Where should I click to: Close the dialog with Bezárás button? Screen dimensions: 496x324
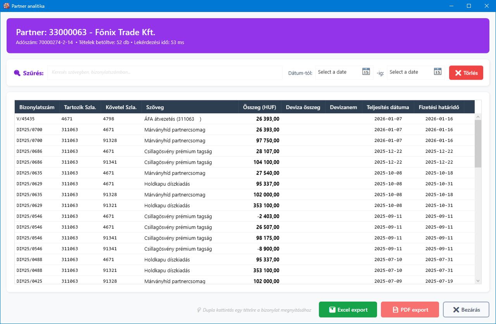pos(466,309)
